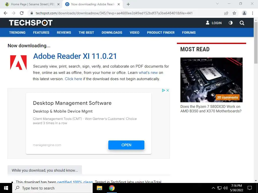Navigate to DOWNLOADS section
The image size is (258, 193).
pyautogui.click(x=112, y=32)
